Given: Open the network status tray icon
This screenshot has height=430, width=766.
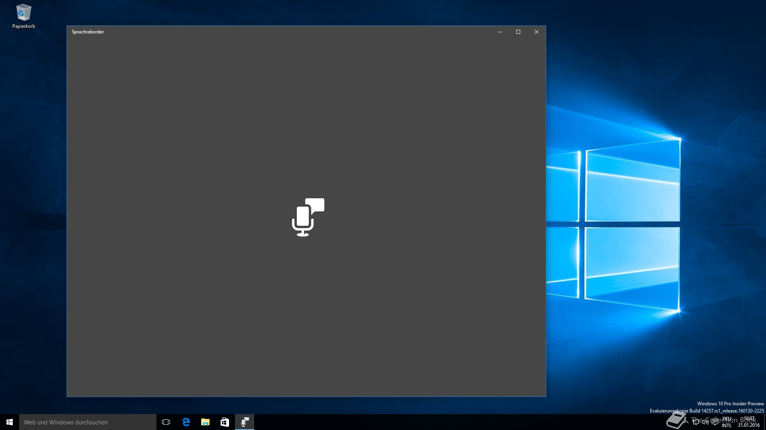Looking at the screenshot, I should [x=696, y=422].
